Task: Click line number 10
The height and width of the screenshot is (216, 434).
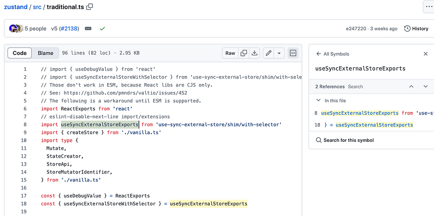Action: [24, 140]
